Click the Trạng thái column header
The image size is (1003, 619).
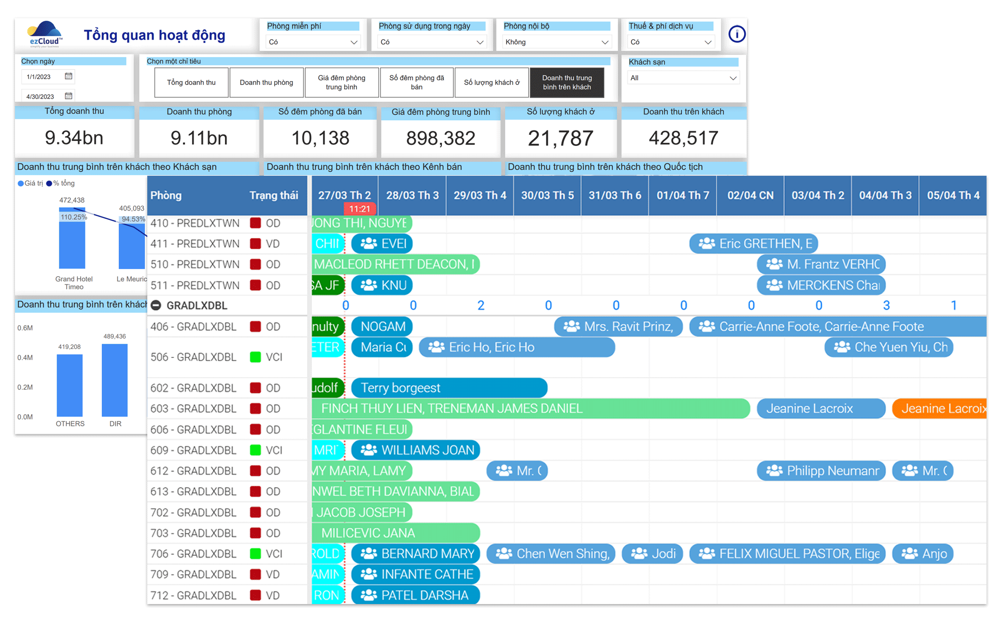point(274,195)
